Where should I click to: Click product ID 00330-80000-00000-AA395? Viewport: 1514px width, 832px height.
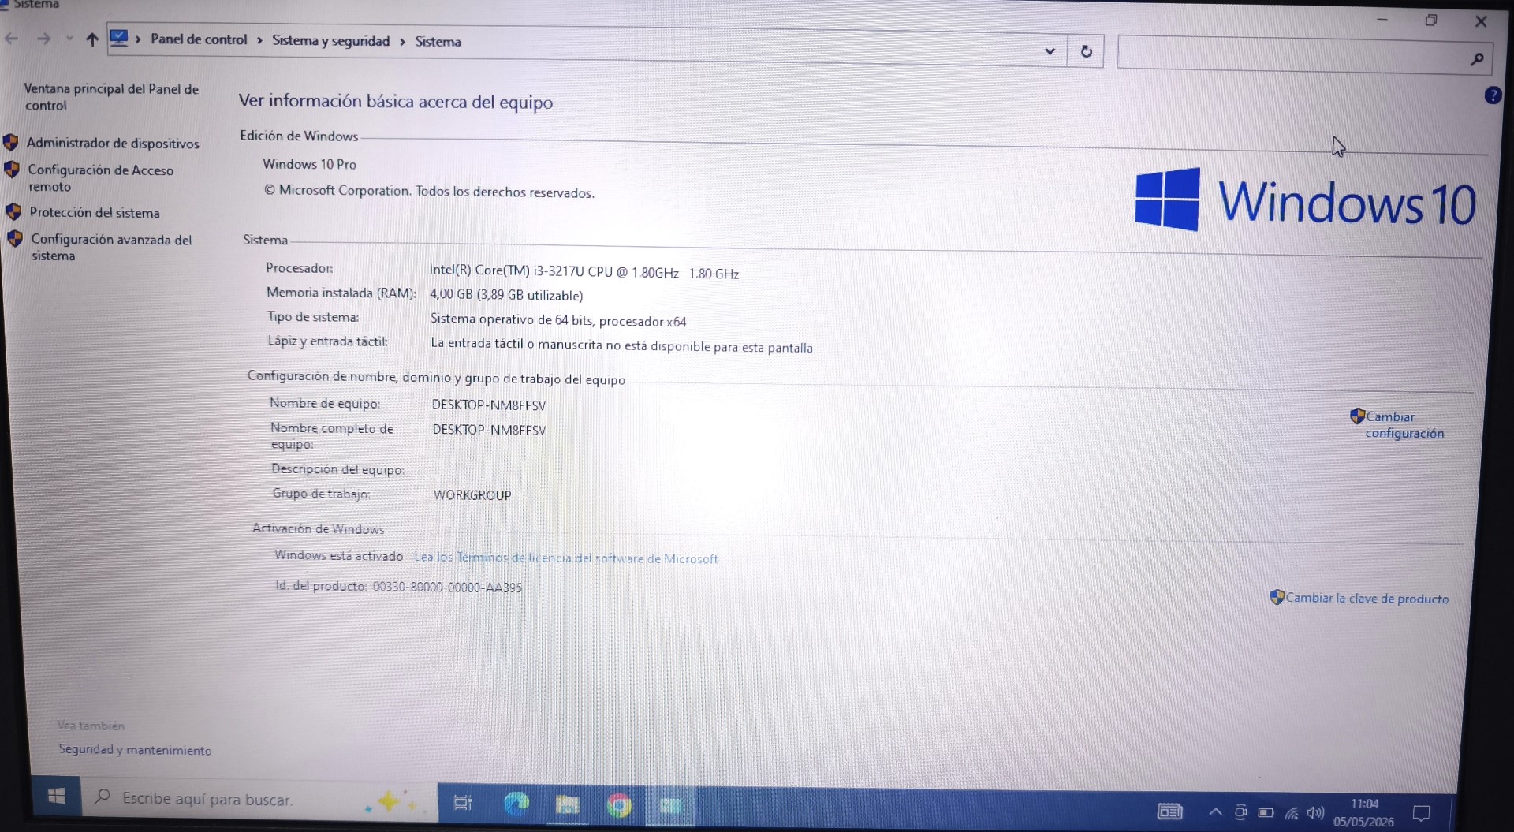tap(447, 587)
